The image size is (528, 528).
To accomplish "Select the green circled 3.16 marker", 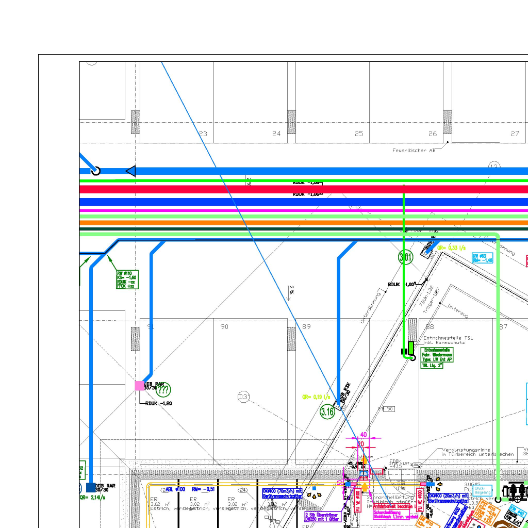I will click(x=327, y=411).
